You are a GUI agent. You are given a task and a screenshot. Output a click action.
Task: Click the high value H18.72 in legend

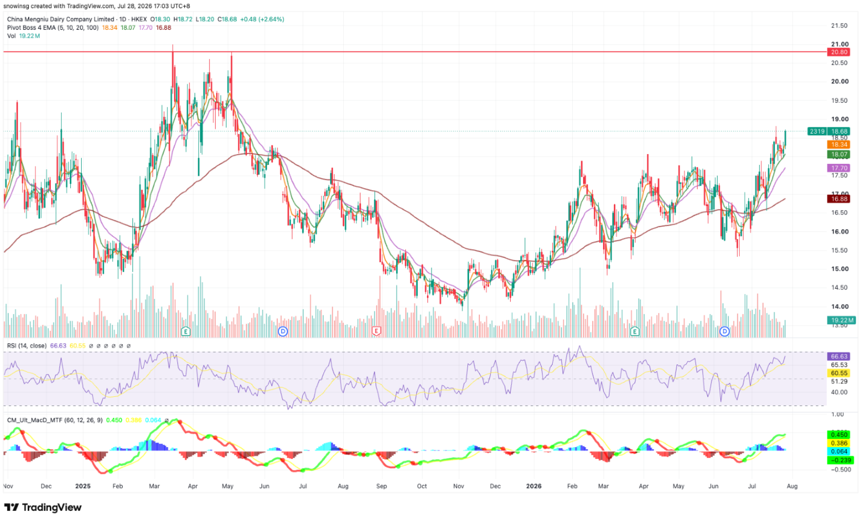point(183,20)
